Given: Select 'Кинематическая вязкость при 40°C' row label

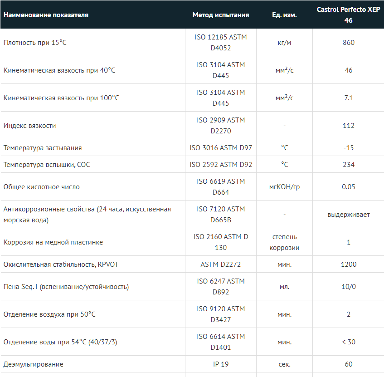Looking at the screenshot, I should click(x=59, y=70).
